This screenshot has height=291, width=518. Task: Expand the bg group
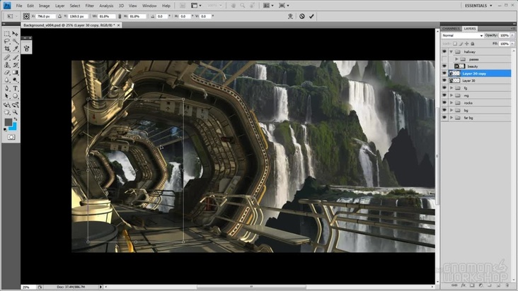[x=451, y=110]
